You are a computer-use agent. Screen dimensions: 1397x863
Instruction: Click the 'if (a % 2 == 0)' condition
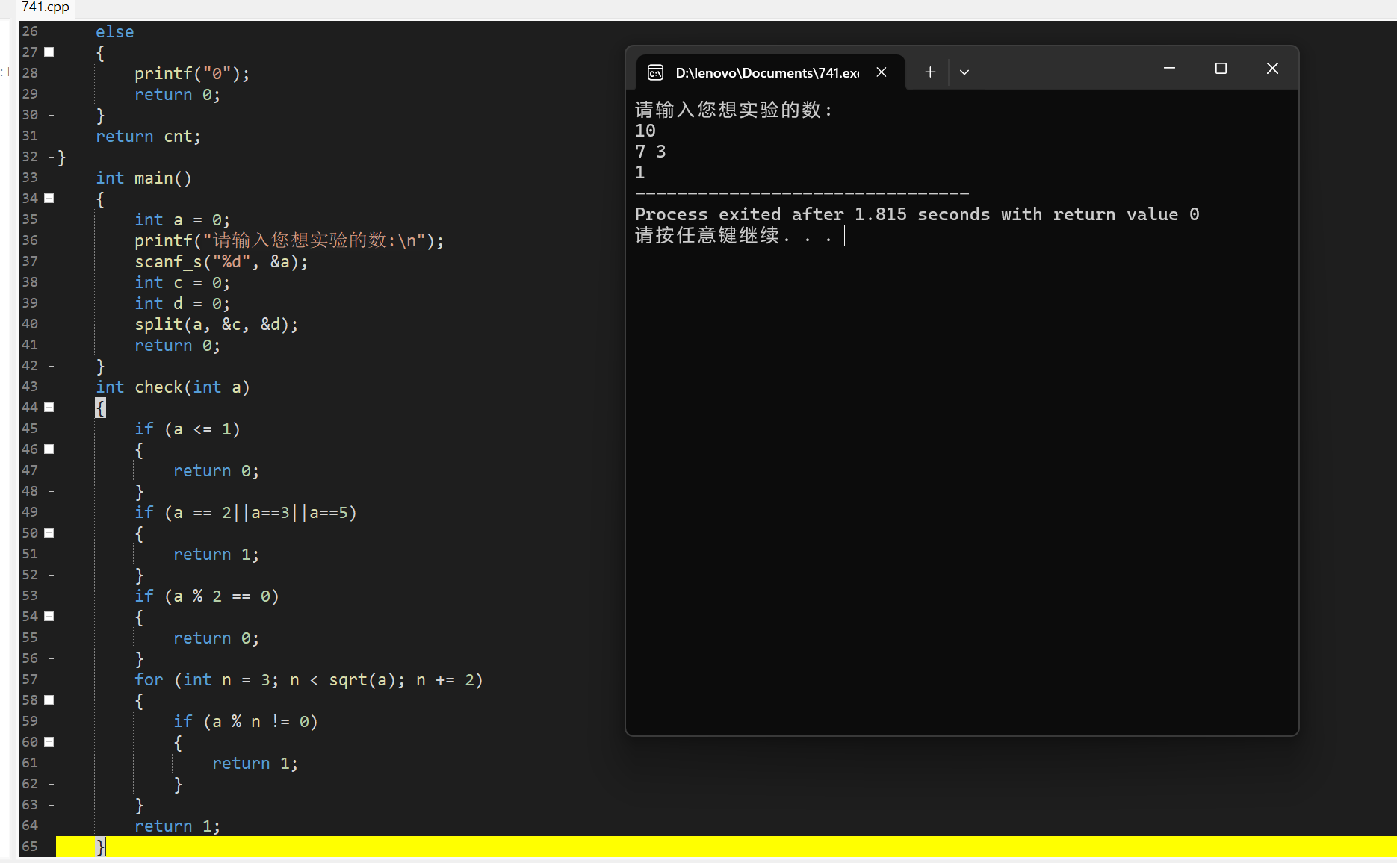tap(207, 596)
